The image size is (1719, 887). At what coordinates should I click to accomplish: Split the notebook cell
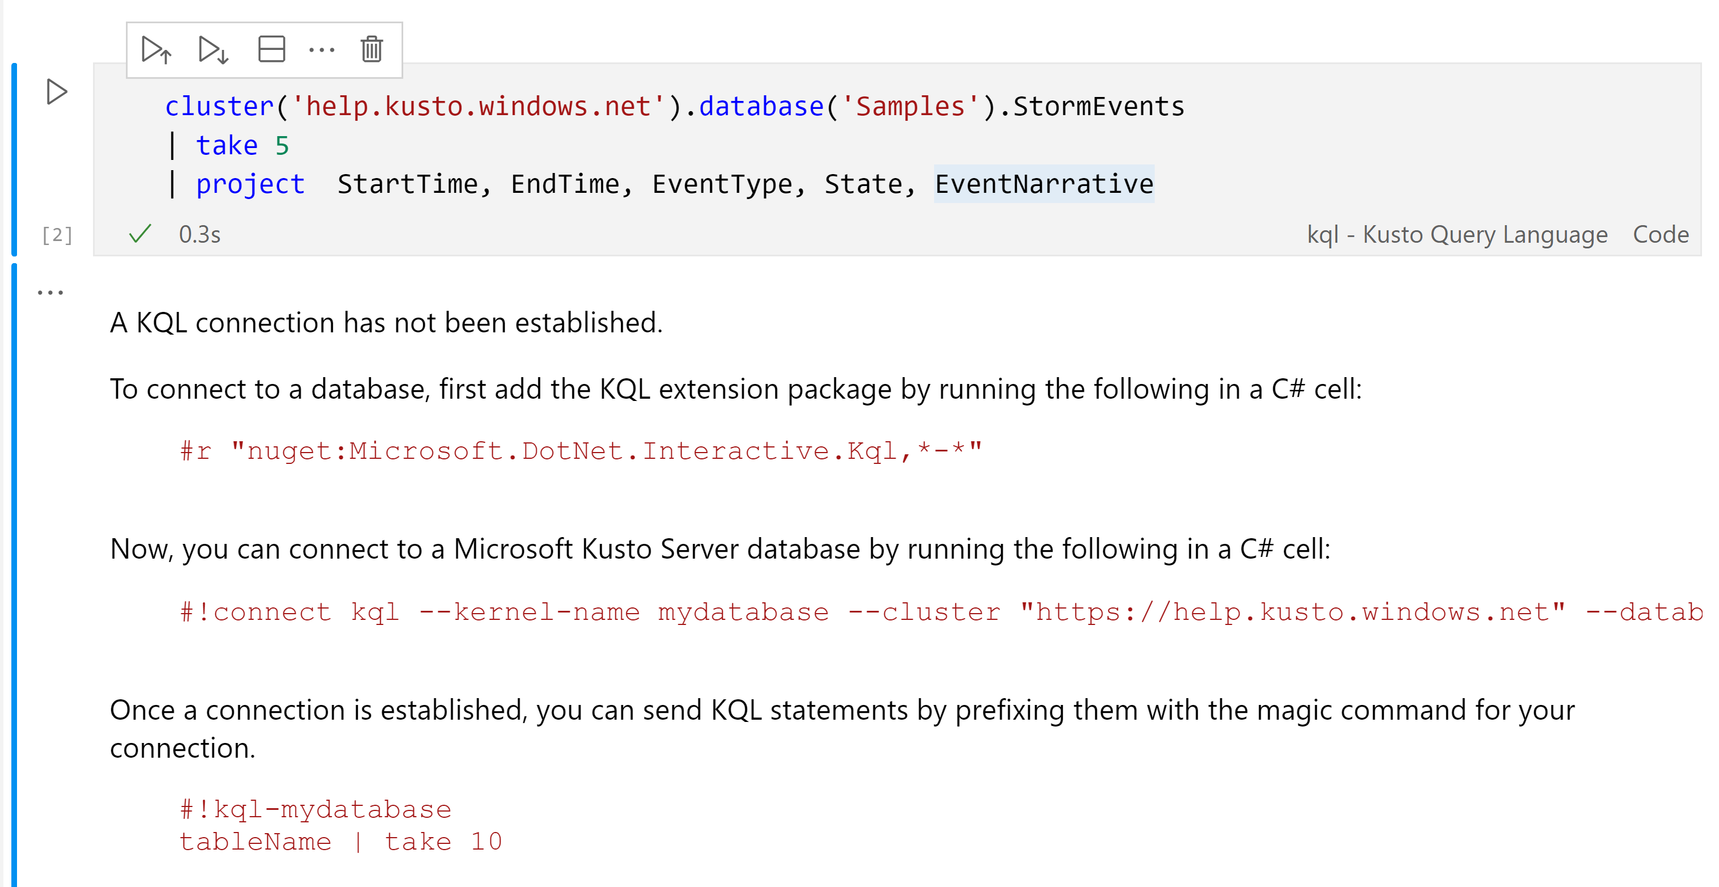tap(271, 49)
